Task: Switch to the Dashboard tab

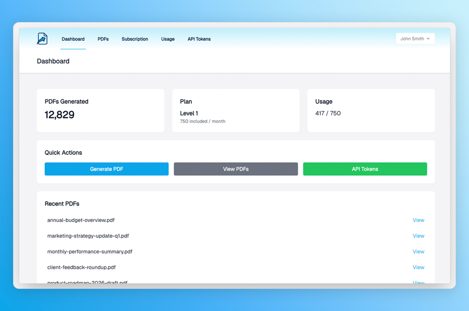Action: tap(73, 39)
